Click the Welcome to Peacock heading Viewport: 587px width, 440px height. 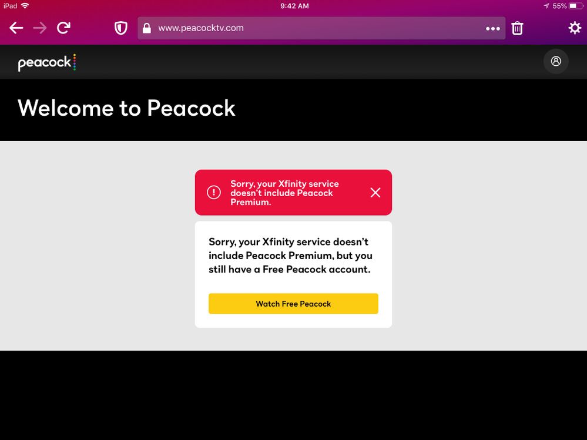point(126,108)
